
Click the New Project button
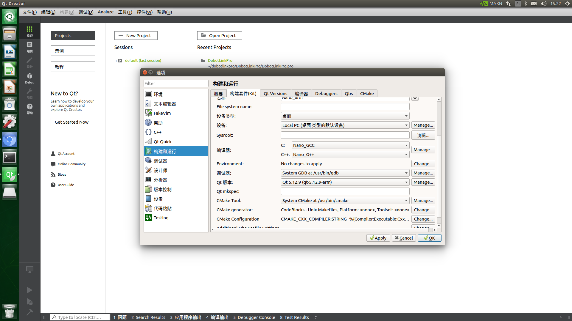[x=136, y=36]
